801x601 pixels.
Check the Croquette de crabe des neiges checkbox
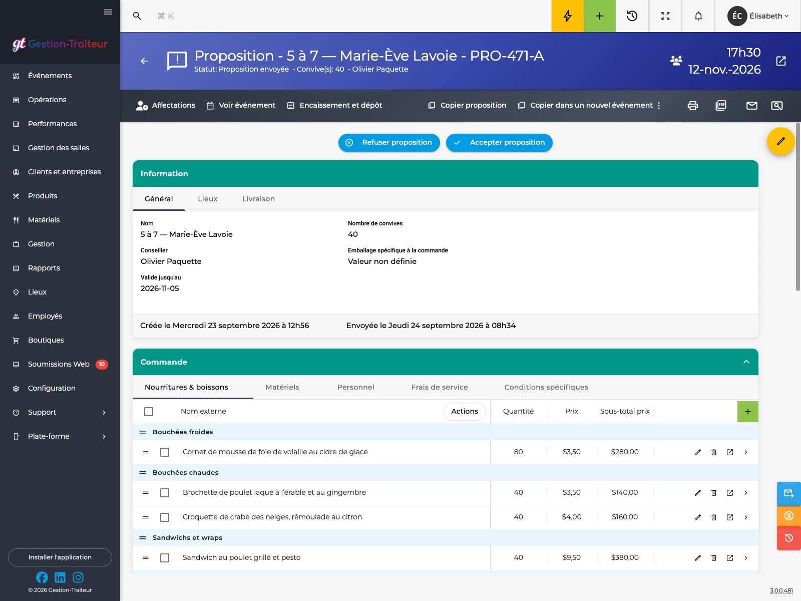[x=165, y=517]
